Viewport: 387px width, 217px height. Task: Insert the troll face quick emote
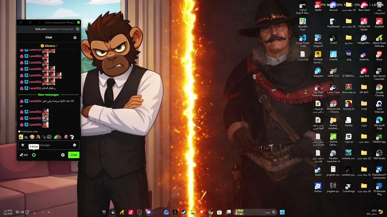tap(72, 137)
